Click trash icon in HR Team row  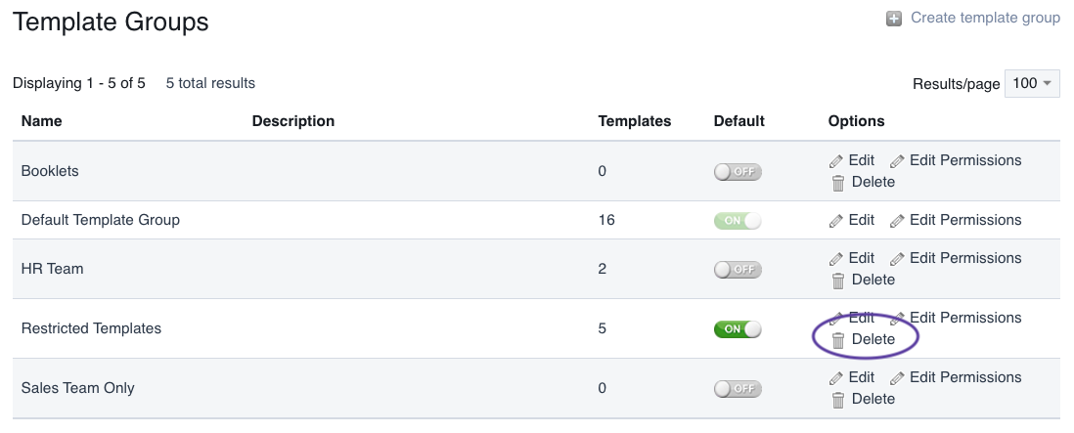837,281
